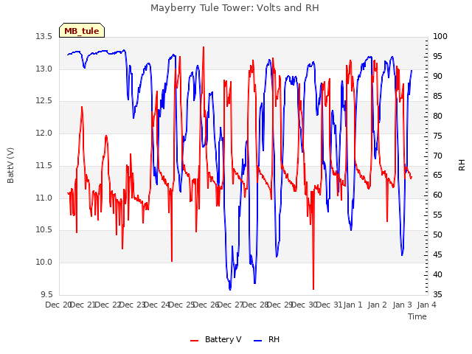The width and height of the screenshot is (472, 354).
Task: Click the Time axis label
Action: 417,316
